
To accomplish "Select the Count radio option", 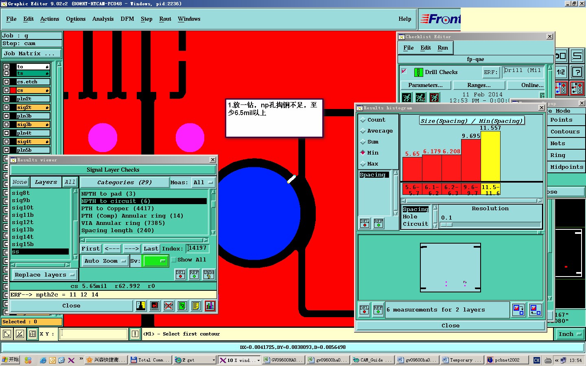I will [x=363, y=120].
